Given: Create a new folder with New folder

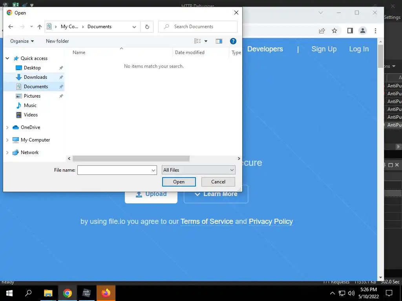Looking at the screenshot, I should [x=57, y=41].
